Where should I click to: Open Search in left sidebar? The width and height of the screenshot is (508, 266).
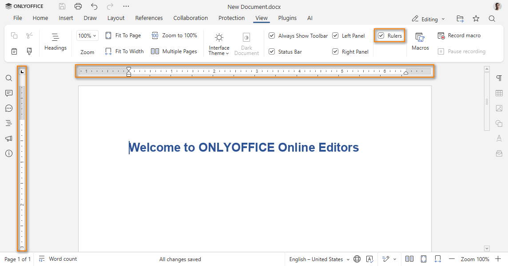point(9,78)
